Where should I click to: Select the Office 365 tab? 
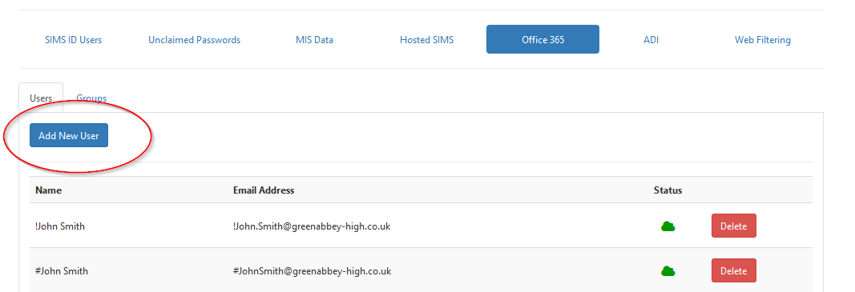pyautogui.click(x=542, y=39)
